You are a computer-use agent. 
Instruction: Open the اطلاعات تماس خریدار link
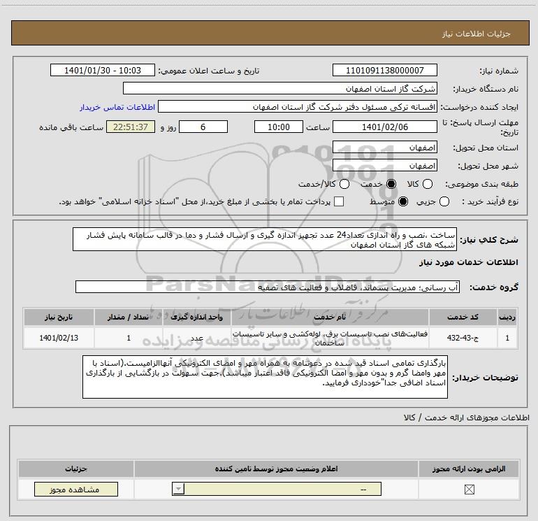pos(117,107)
